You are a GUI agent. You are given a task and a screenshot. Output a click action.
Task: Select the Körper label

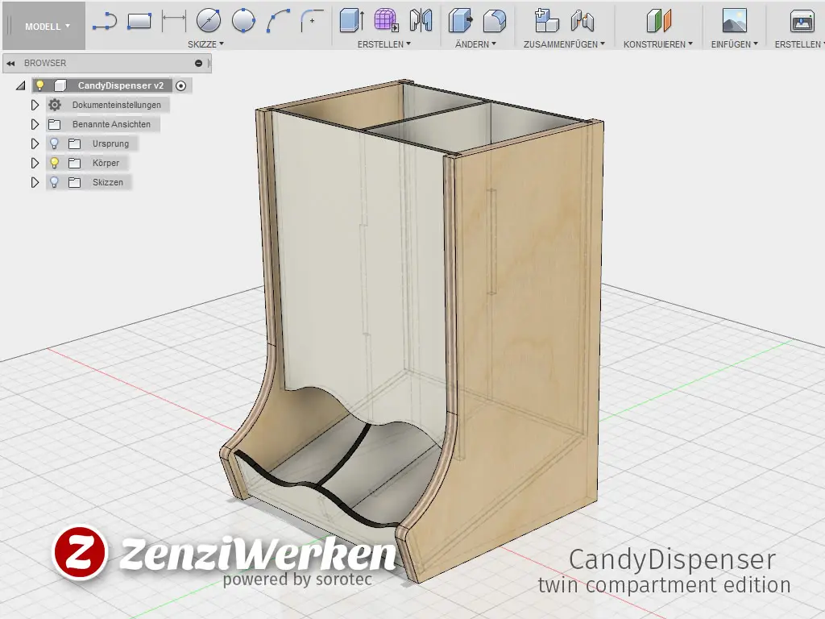[106, 163]
